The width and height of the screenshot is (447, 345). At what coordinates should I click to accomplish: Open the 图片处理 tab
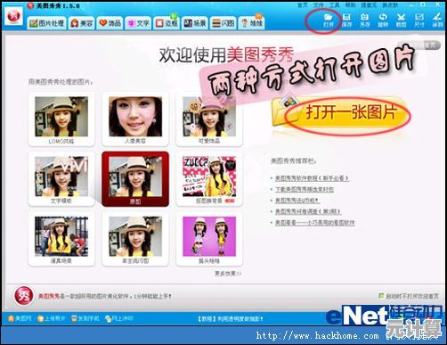[x=46, y=23]
